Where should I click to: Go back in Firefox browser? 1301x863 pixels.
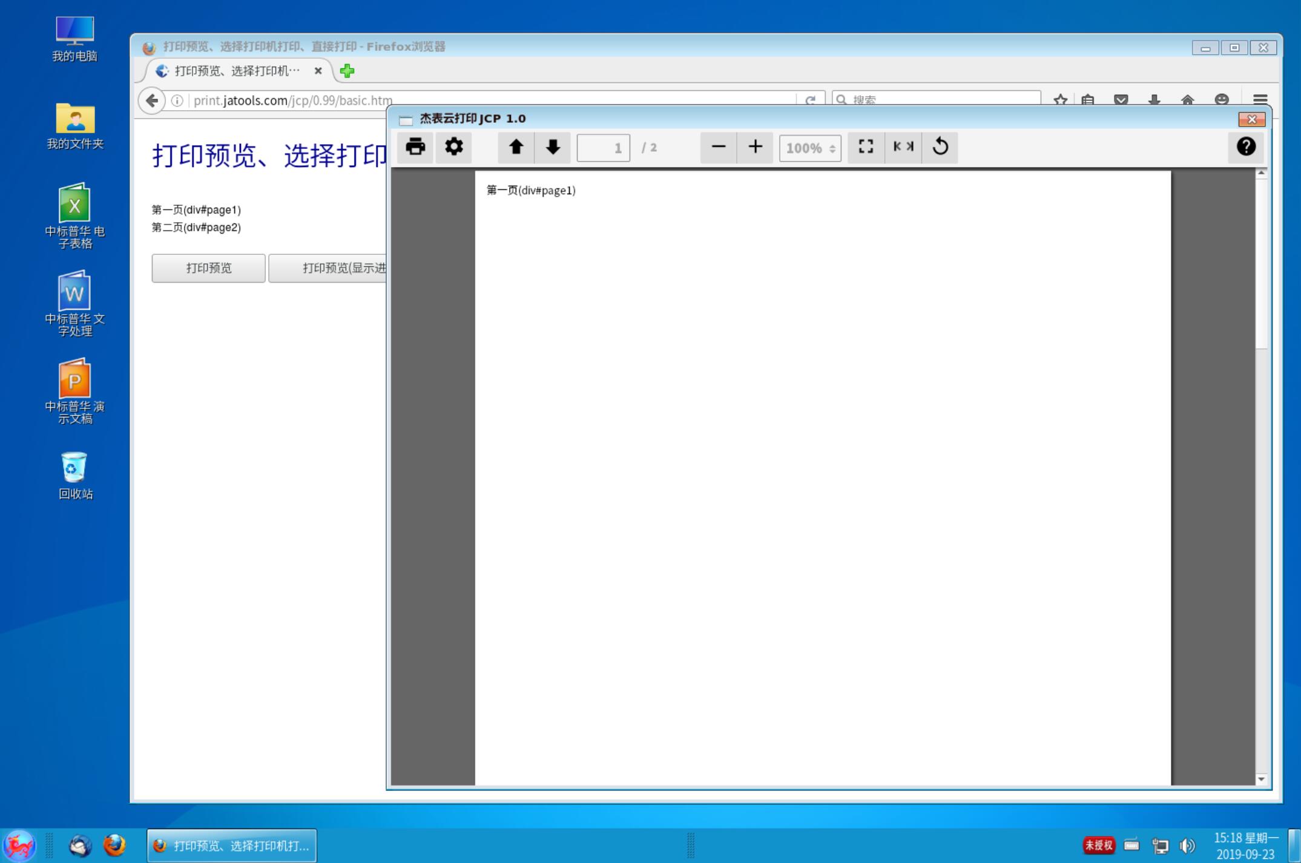point(152,100)
